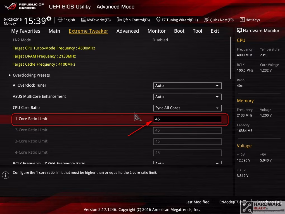Screen dimensions: 285x214
Task: Open MyFavorite(F3) list icon
Action: [x=84, y=20]
